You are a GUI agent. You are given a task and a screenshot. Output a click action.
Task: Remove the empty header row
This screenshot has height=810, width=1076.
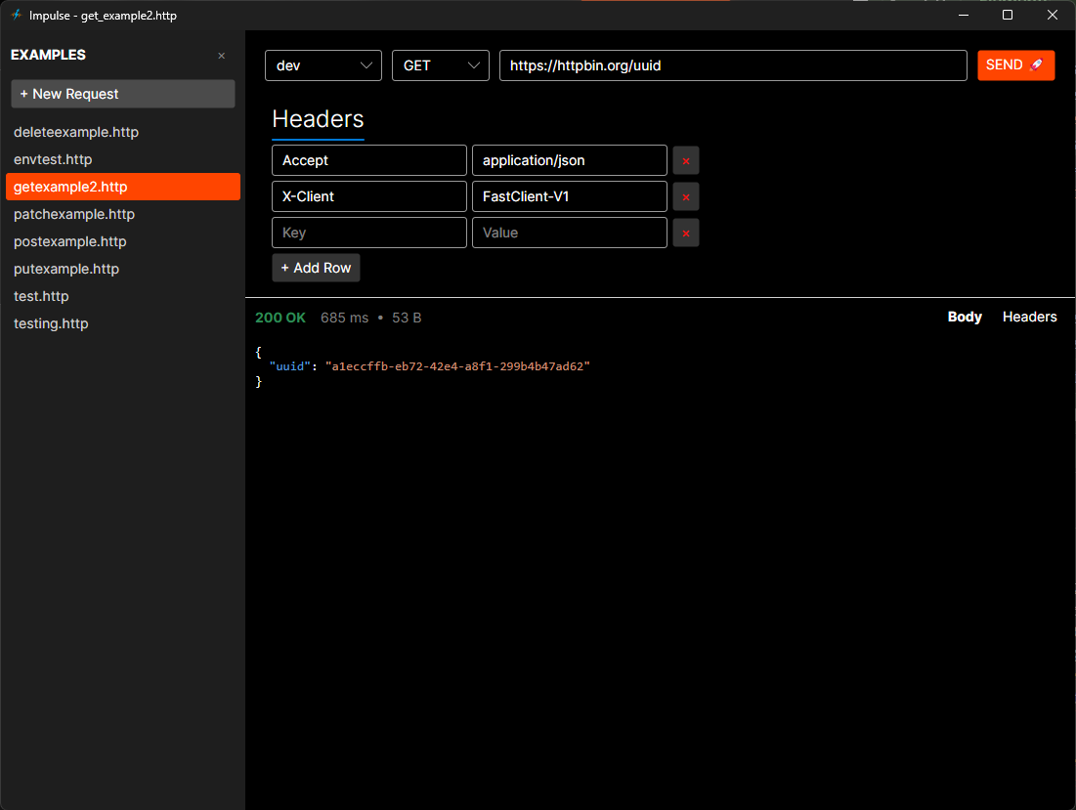point(685,233)
